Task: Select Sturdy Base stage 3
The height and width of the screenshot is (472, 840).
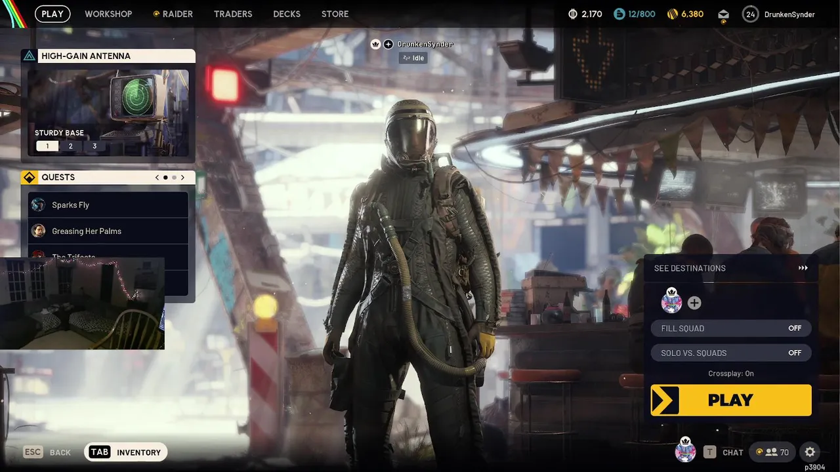Action: (94, 146)
